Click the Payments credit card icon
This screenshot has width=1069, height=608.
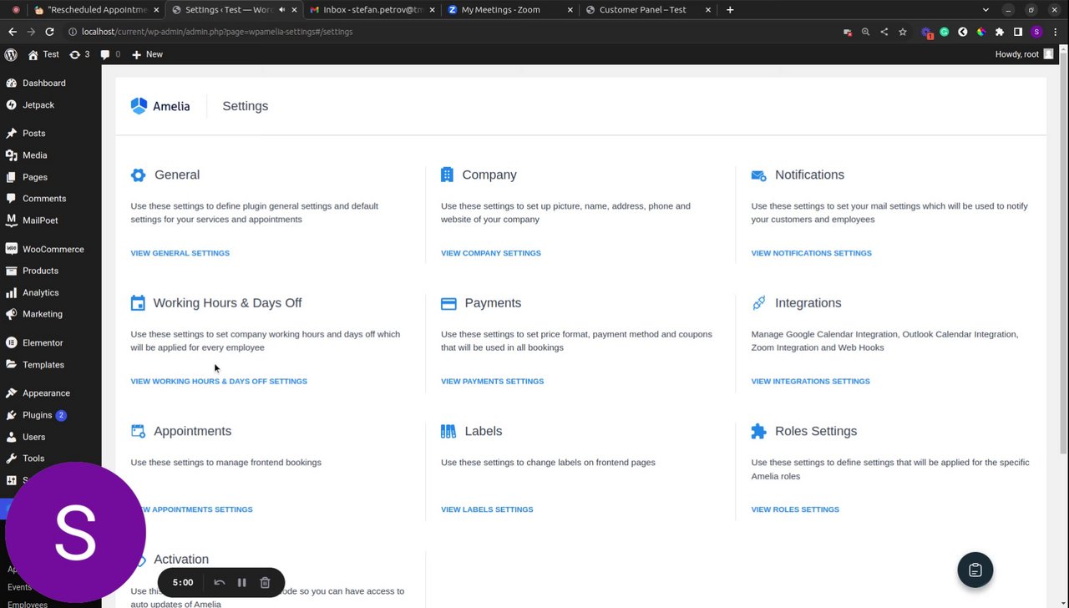(448, 303)
